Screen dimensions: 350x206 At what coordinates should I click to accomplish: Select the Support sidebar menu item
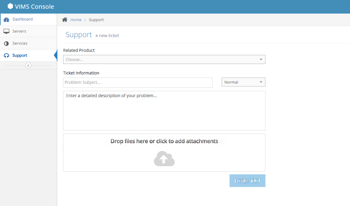point(20,55)
